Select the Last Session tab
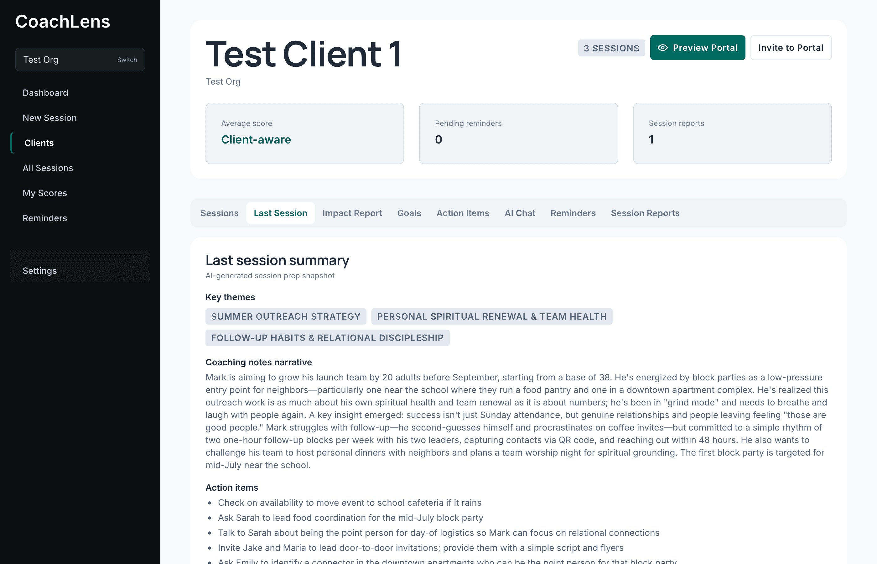The width and height of the screenshot is (877, 564). click(280, 213)
